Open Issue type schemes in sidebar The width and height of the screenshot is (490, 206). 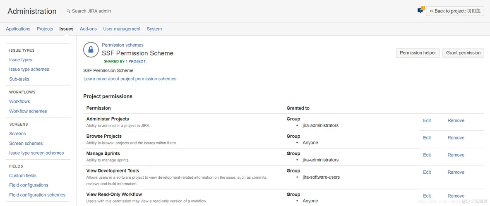29,69
